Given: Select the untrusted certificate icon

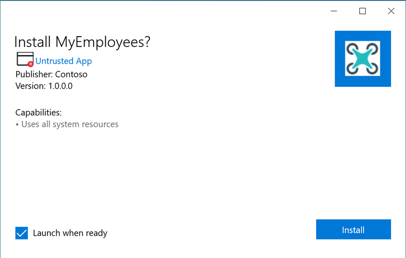Looking at the screenshot, I should point(24,59).
